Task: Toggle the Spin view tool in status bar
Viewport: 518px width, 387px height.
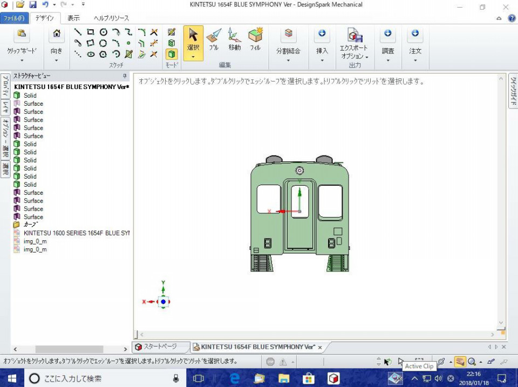Action: point(441,362)
